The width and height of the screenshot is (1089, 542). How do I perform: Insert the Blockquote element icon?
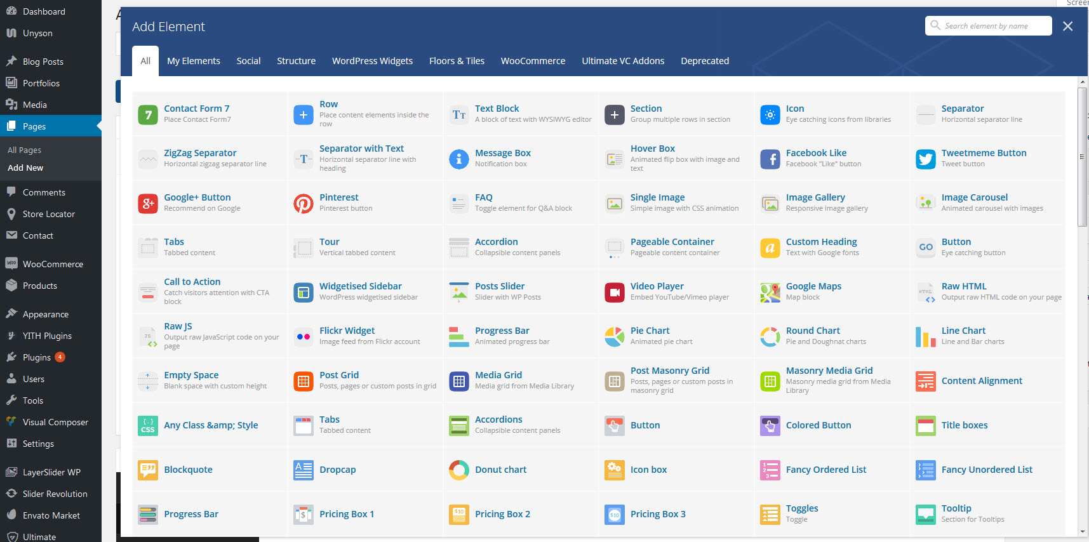pyautogui.click(x=148, y=470)
